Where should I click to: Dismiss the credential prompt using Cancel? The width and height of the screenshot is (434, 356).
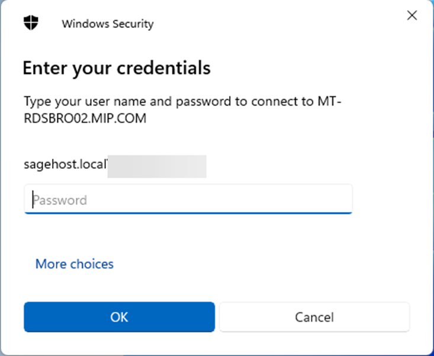[x=314, y=317]
